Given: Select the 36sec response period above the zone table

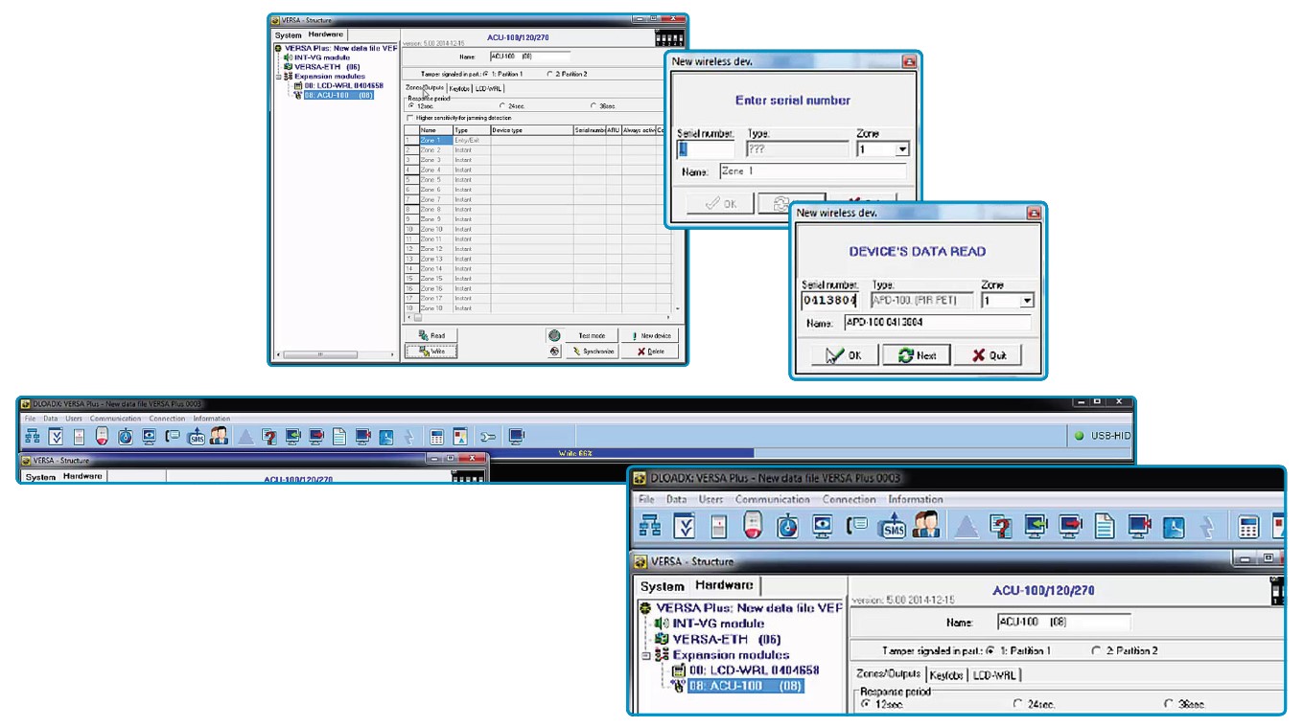Looking at the screenshot, I should pos(592,105).
